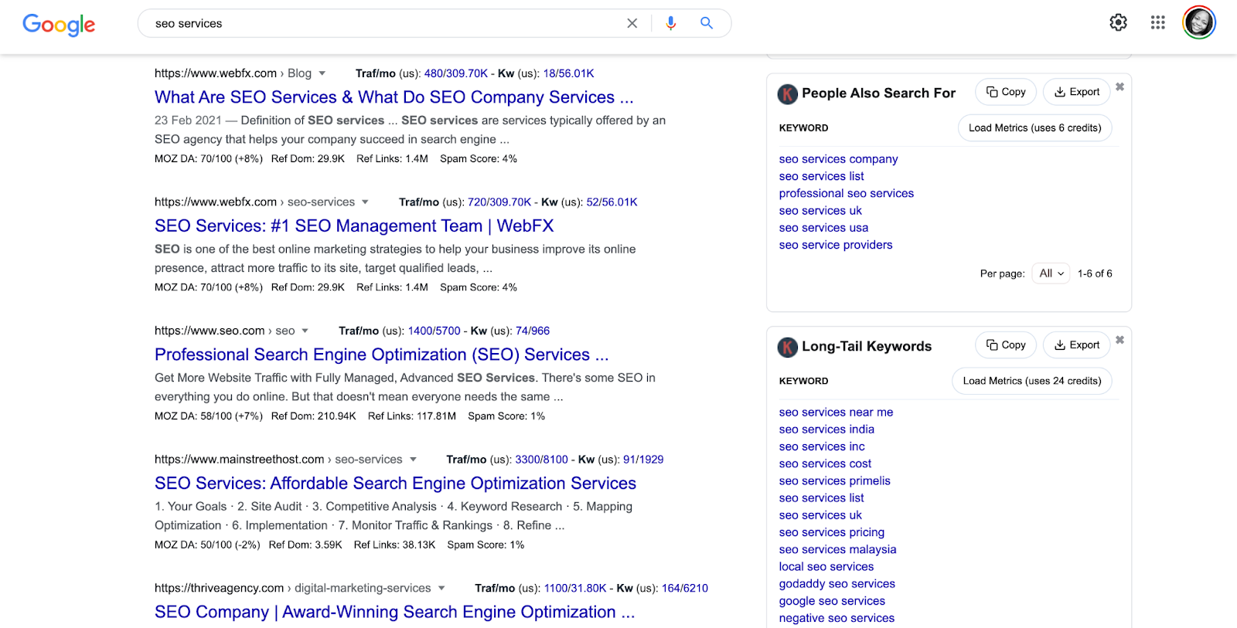Open the 74/966 keyword link
1237x628 pixels.
pyautogui.click(x=533, y=331)
